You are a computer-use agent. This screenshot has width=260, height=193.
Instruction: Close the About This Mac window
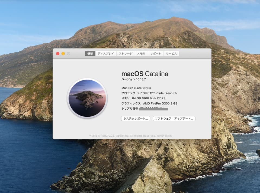pyautogui.click(x=58, y=54)
